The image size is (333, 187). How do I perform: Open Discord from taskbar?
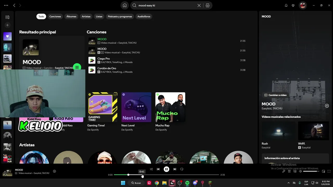pos(195,183)
